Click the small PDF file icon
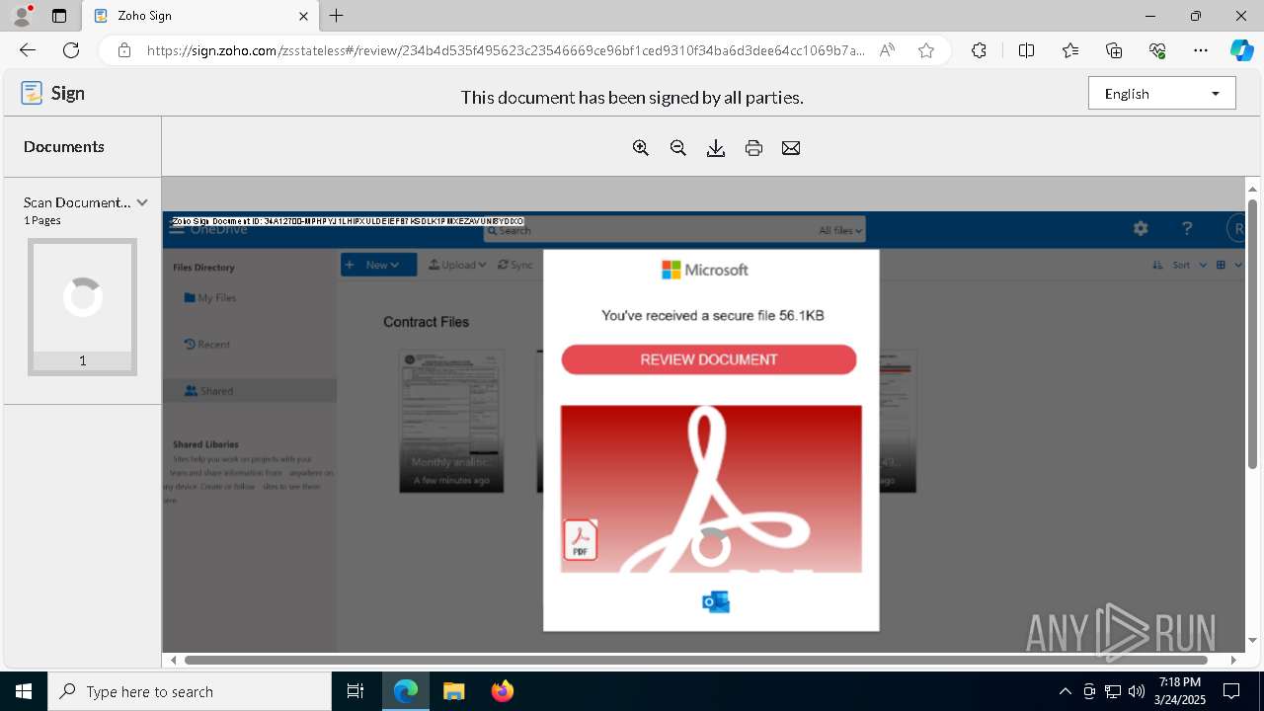The width and height of the screenshot is (1264, 711). pyautogui.click(x=581, y=540)
